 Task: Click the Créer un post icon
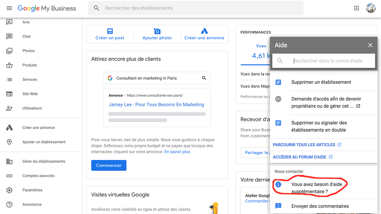(x=110, y=31)
